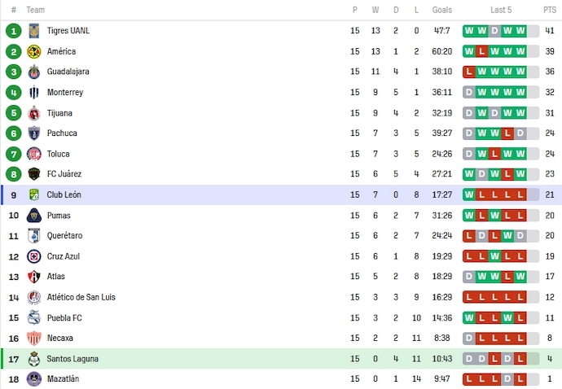The image size is (562, 389).
Task: Open the Atlético de San Luis link
Action: pos(81,297)
